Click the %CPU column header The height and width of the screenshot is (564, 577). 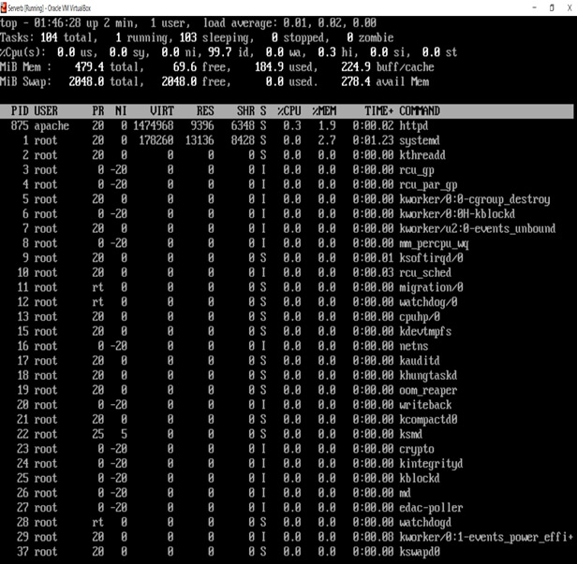[288, 111]
